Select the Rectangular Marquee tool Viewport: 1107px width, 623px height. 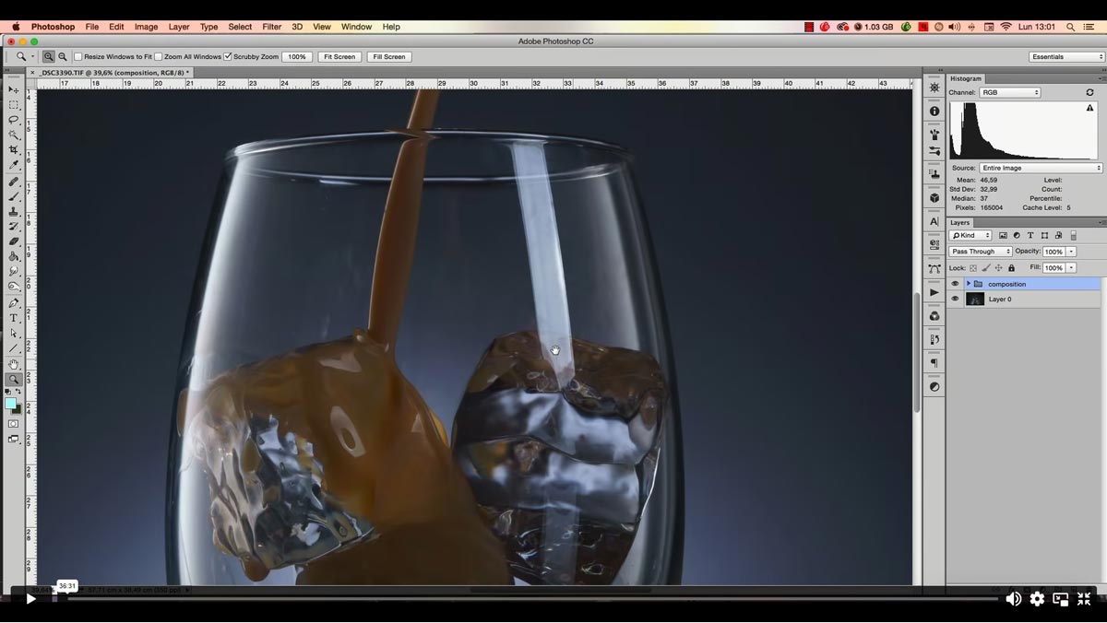[14, 104]
